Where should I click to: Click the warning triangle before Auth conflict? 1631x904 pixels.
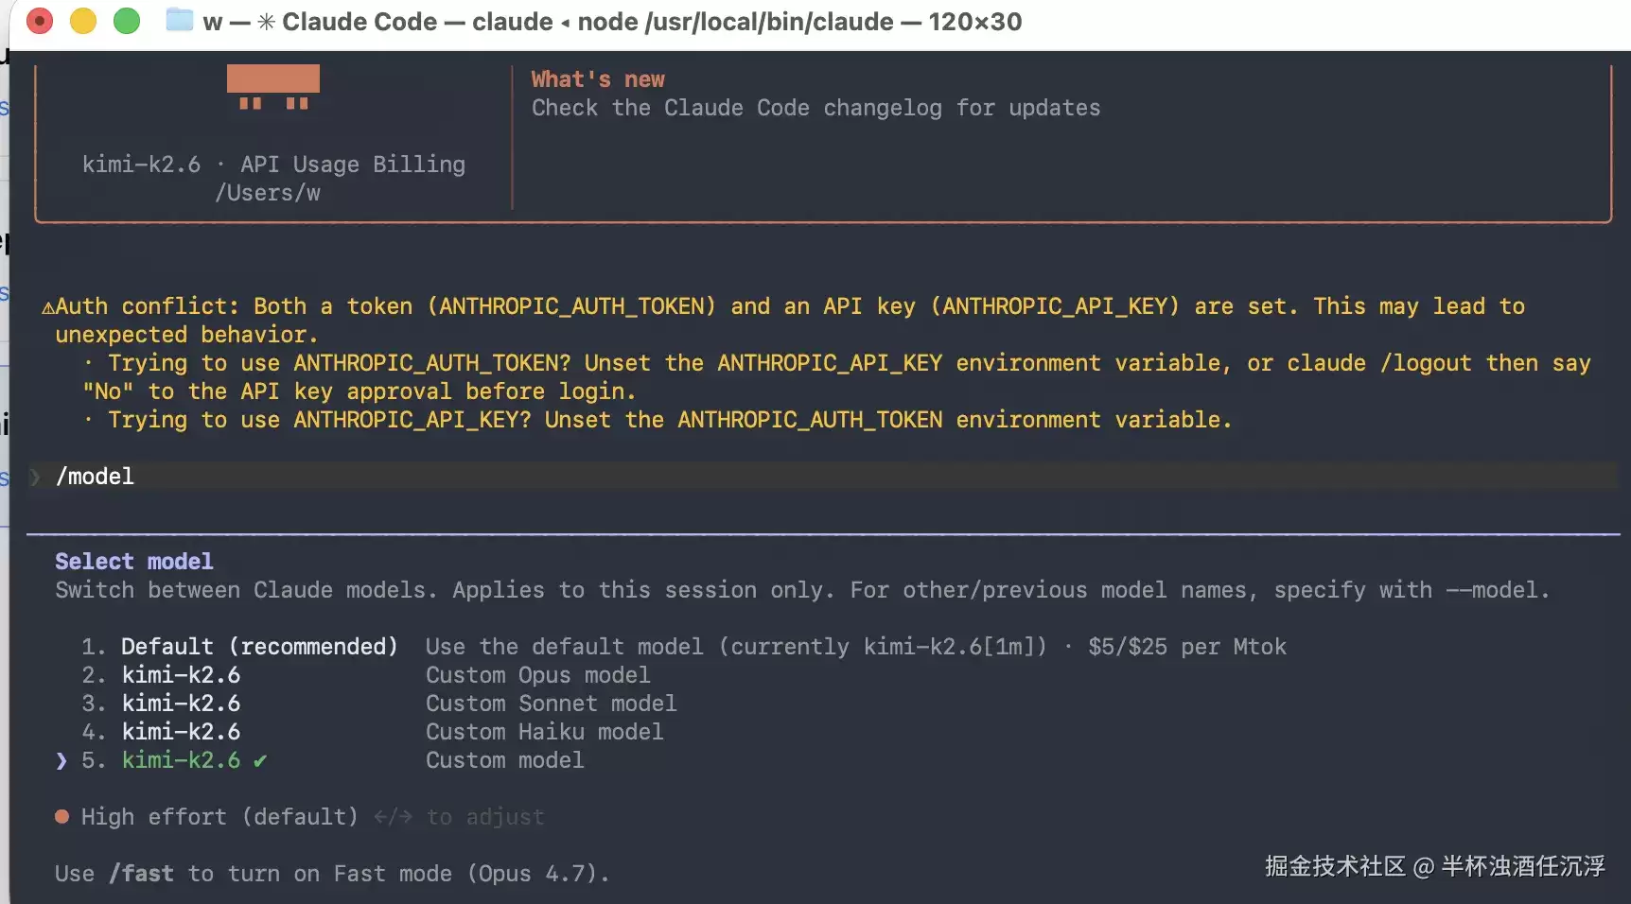pos(47,307)
